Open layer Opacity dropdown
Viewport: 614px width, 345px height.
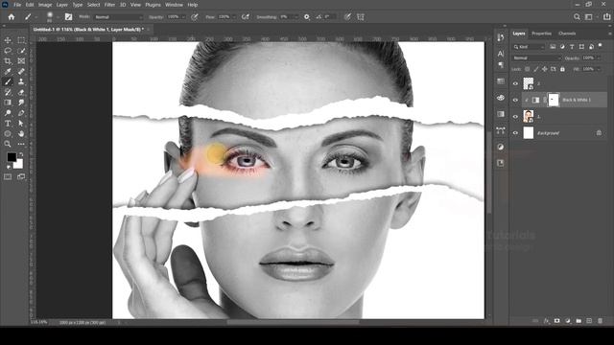(x=598, y=58)
